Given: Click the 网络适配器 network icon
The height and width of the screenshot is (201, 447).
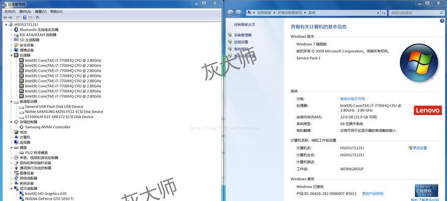Looking at the screenshot, I should click(x=16, y=178).
